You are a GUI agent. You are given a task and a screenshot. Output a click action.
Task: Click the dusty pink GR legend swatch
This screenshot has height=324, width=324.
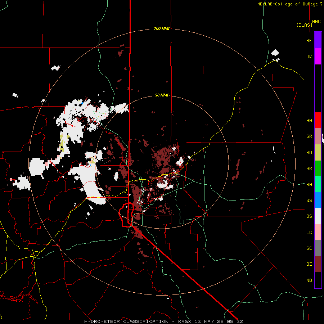318,136
